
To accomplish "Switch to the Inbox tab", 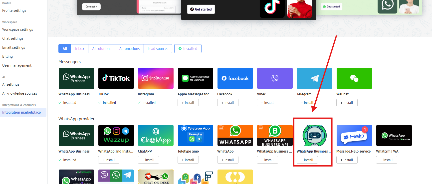I will point(80,49).
